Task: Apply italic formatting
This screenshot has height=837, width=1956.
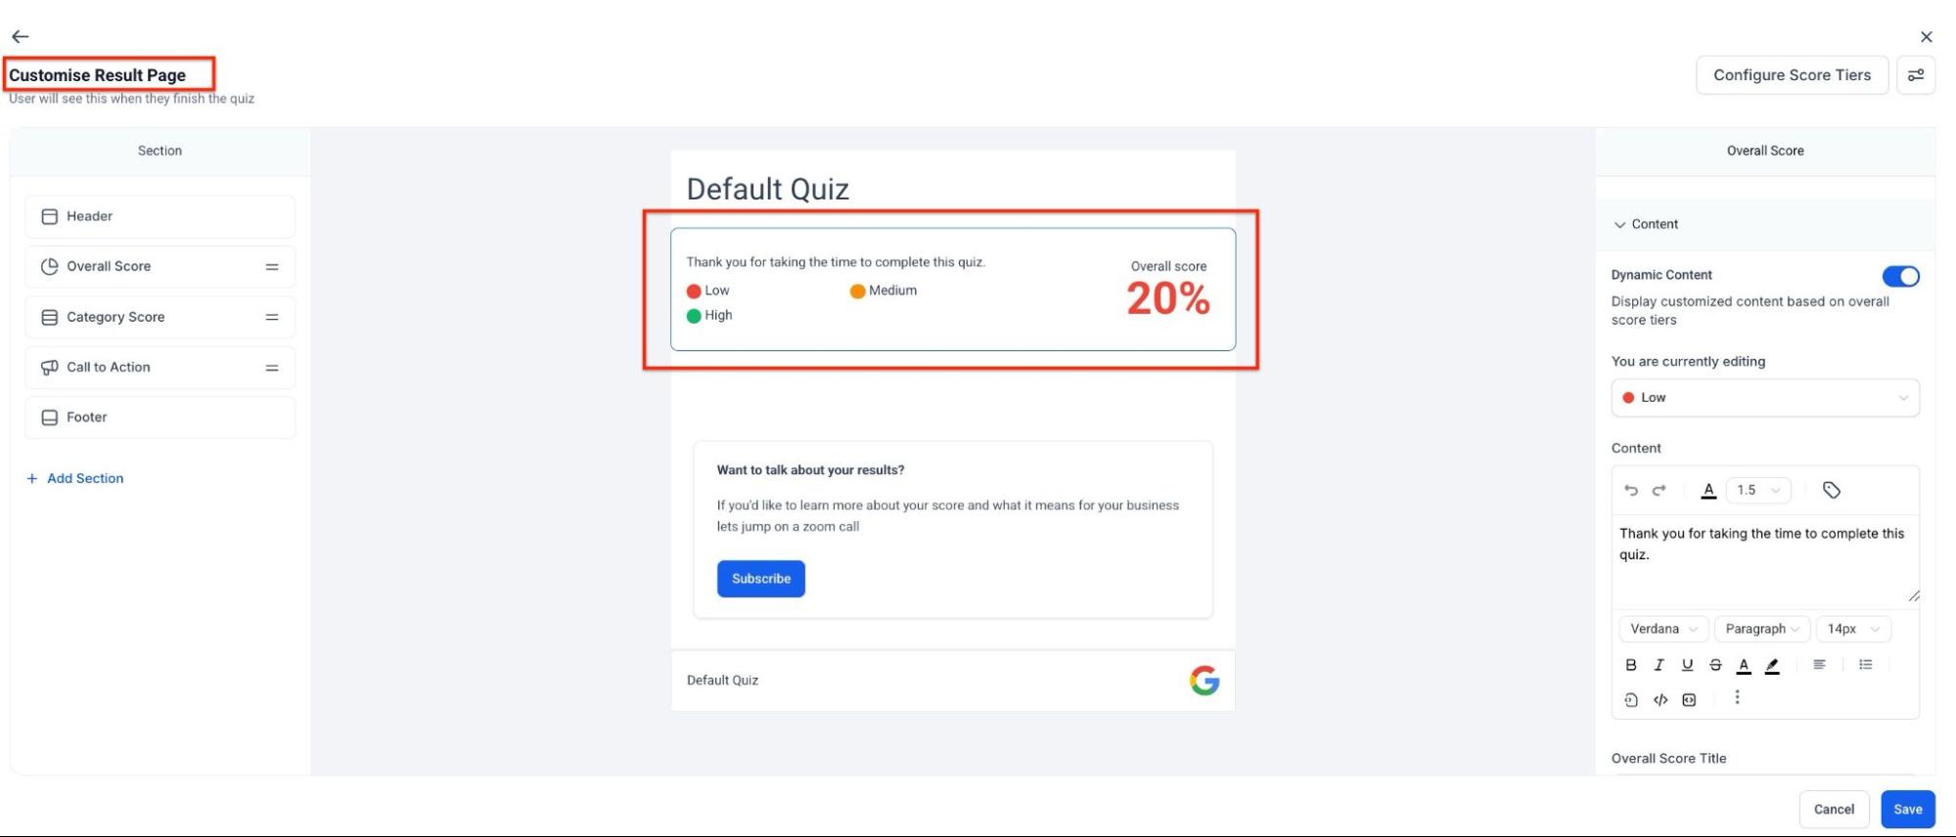Action: click(x=1659, y=665)
